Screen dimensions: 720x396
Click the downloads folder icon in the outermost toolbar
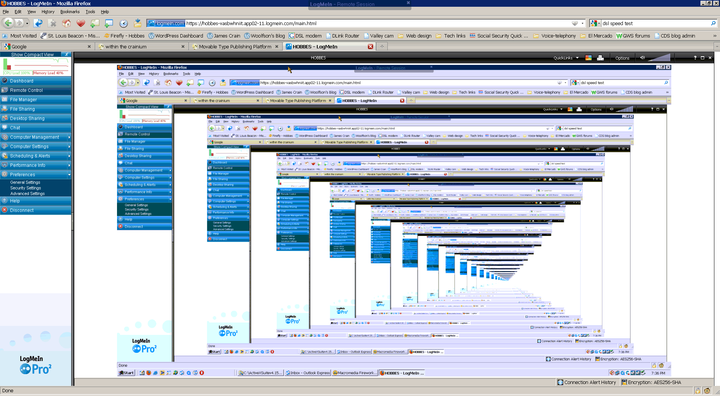tap(138, 23)
